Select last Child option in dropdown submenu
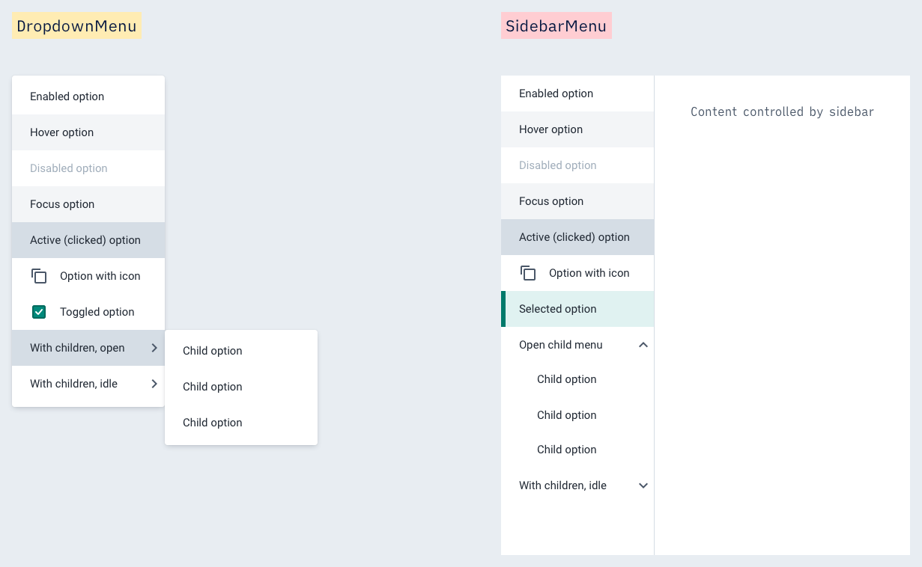Image resolution: width=922 pixels, height=567 pixels. tap(241, 423)
